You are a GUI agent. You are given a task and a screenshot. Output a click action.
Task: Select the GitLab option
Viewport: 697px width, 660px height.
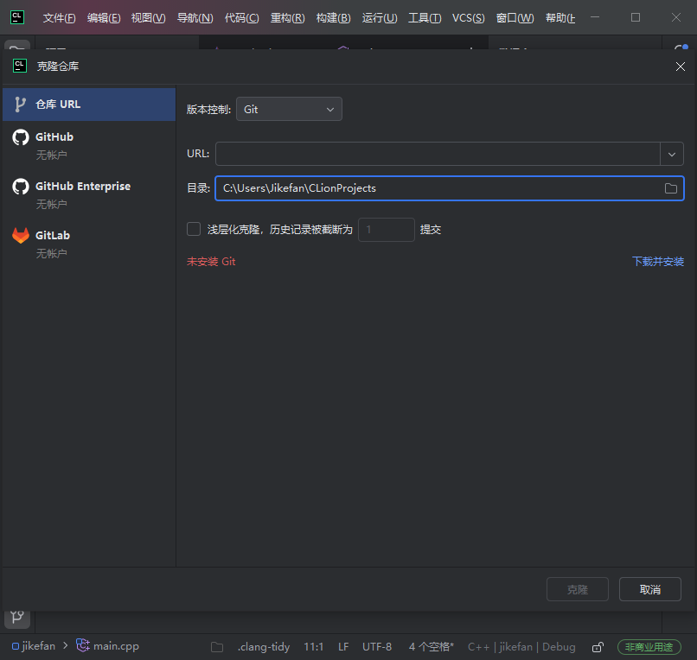89,244
